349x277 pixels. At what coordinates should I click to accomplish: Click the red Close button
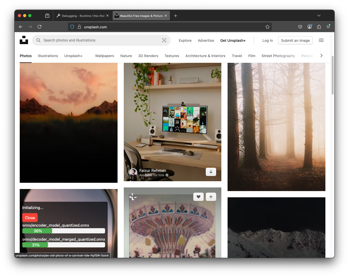click(x=30, y=218)
